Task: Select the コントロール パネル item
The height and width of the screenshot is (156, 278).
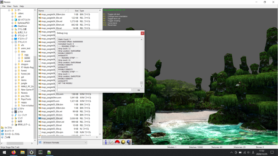Action: pos(12,134)
